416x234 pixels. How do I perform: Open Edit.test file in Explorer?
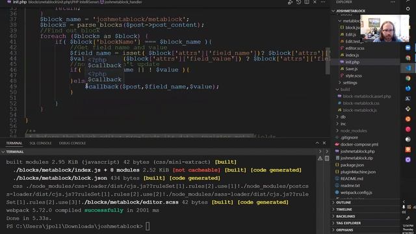(x=352, y=42)
